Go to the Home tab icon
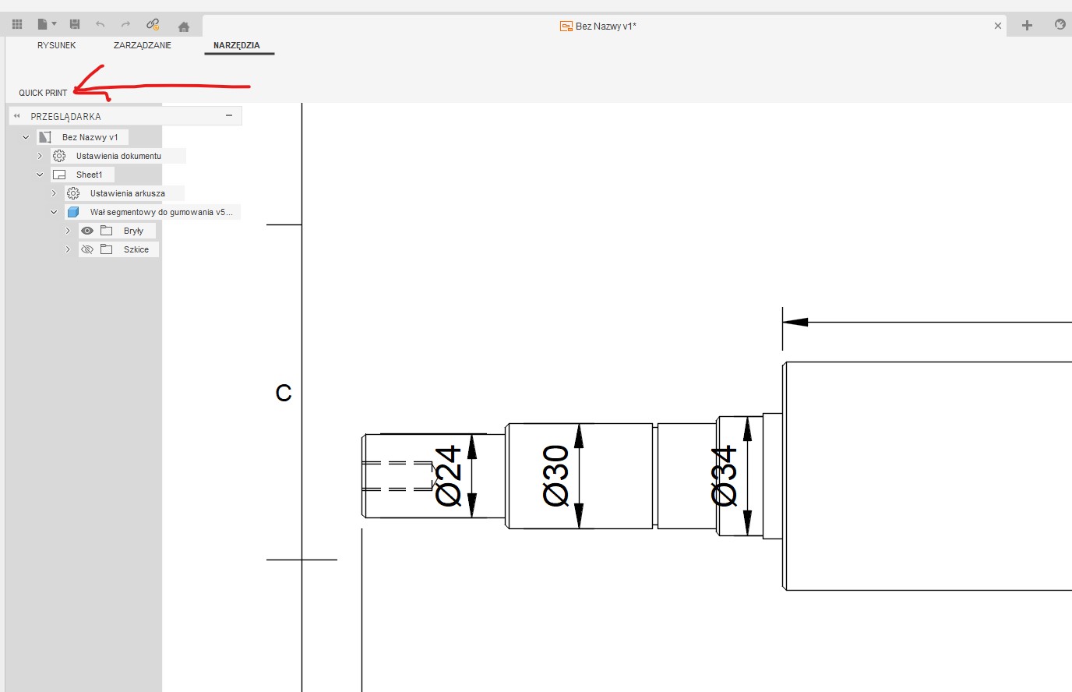Screen dimensions: 1072x692 click(x=184, y=26)
